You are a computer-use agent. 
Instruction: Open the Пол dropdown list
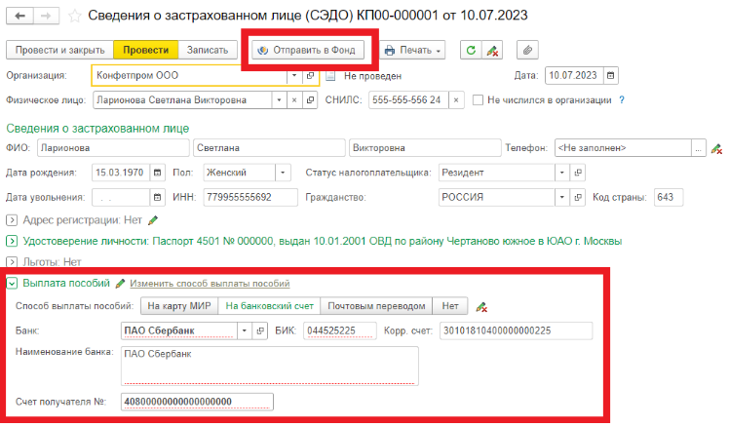click(284, 173)
